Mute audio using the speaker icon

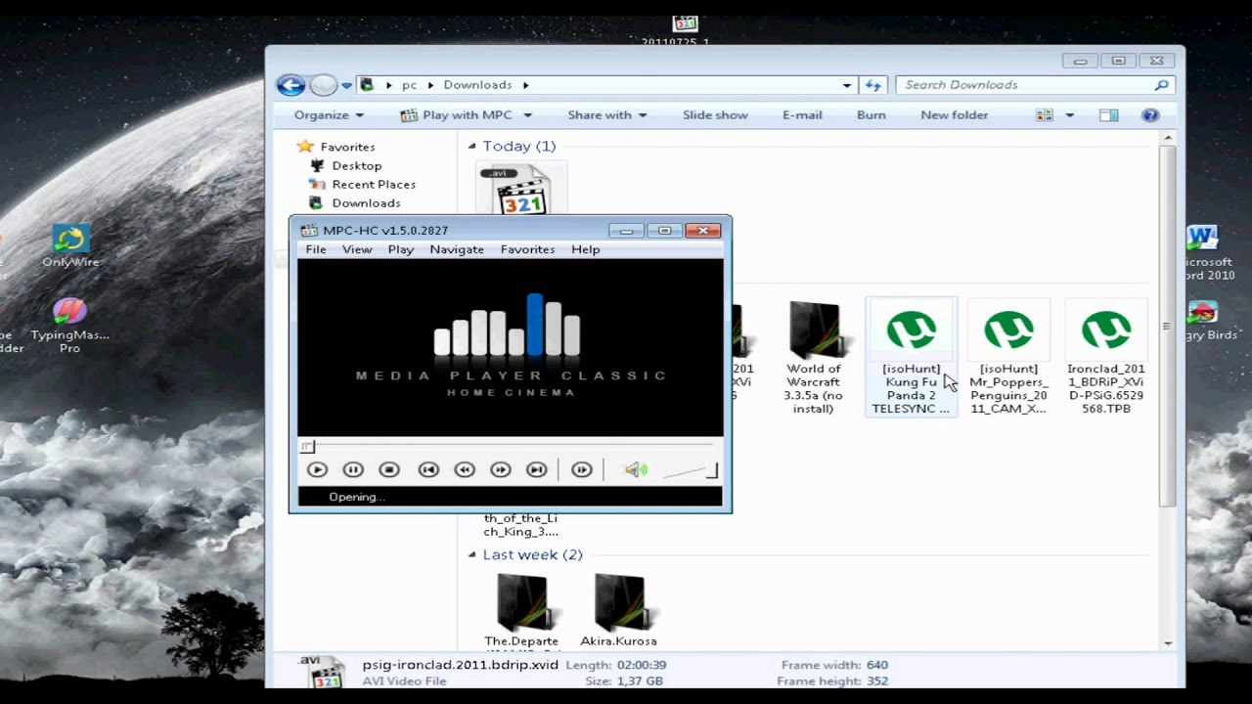(x=635, y=470)
